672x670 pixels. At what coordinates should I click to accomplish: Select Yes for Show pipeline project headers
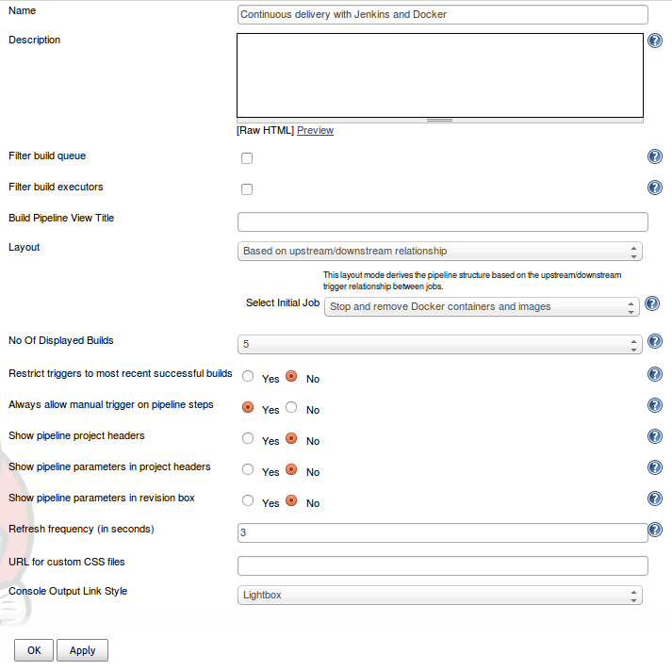point(248,438)
